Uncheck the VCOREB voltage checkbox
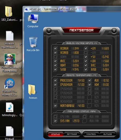 pyautogui.click(x=55, y=53)
